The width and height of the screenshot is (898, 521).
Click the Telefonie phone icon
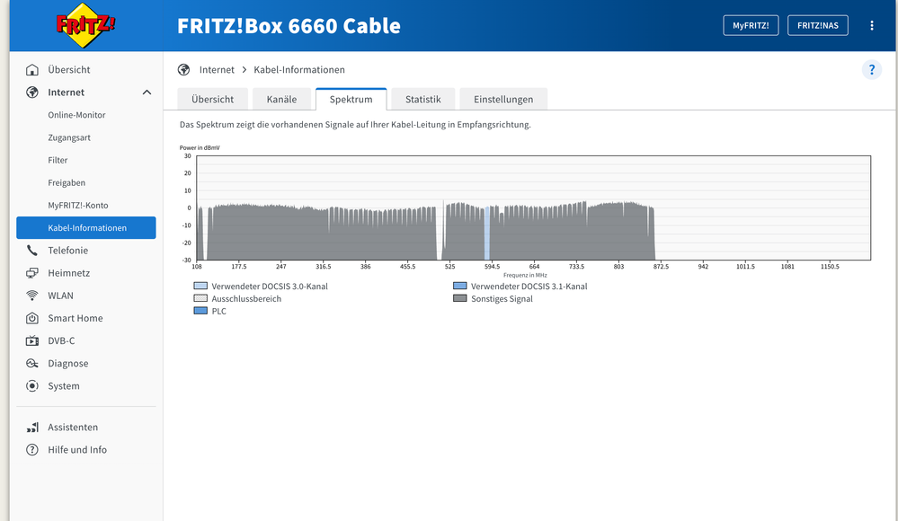(x=32, y=251)
